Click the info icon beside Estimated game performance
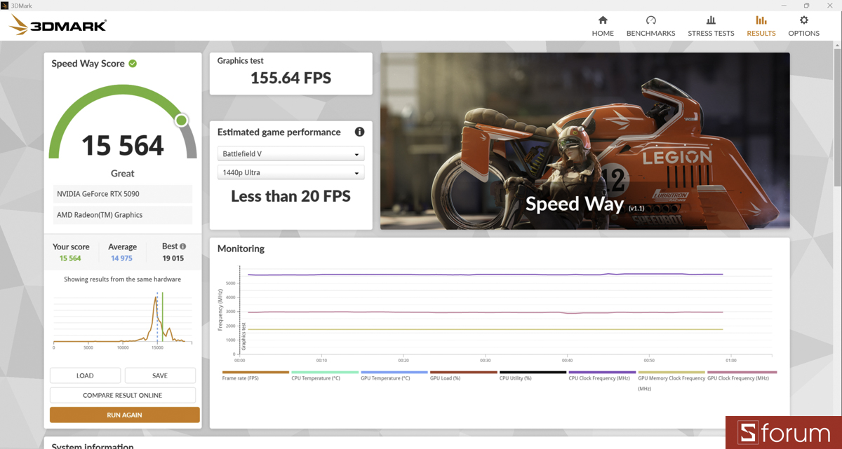Image resolution: width=842 pixels, height=449 pixels. click(x=359, y=132)
